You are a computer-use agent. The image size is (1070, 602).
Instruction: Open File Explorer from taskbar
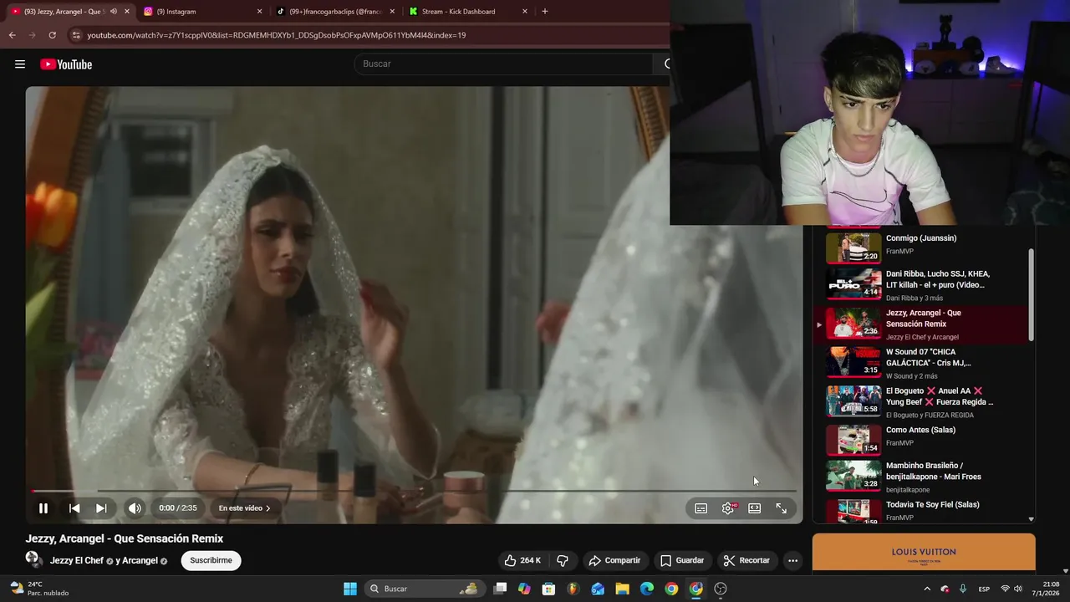tap(622, 589)
